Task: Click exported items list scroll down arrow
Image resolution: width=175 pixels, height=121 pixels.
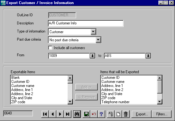Action: (159, 102)
